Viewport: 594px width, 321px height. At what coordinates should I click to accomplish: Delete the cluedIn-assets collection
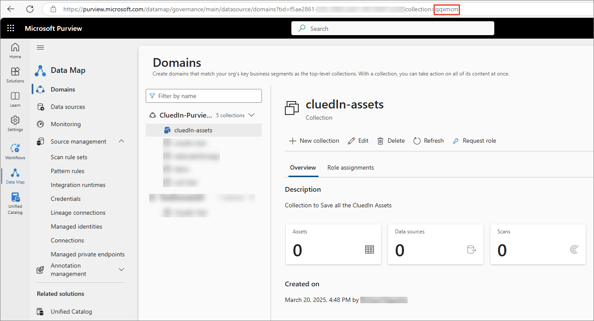tap(391, 141)
